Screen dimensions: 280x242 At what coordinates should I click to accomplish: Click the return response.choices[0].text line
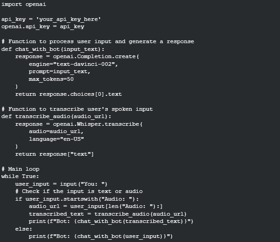pyautogui.click(x=68, y=94)
